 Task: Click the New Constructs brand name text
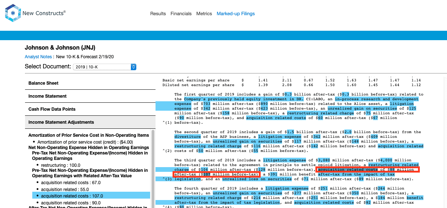point(44,13)
